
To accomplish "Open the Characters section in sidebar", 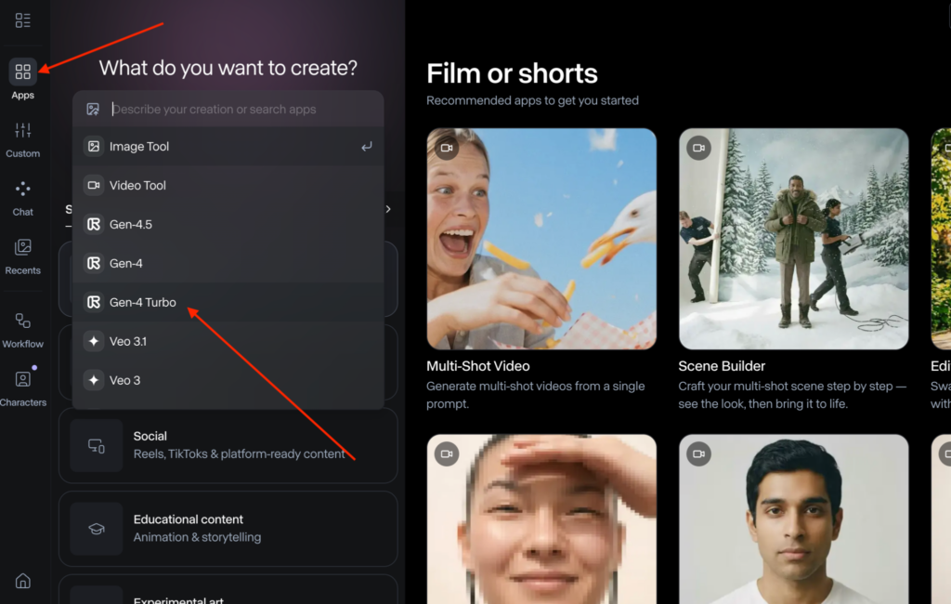I will click(23, 388).
